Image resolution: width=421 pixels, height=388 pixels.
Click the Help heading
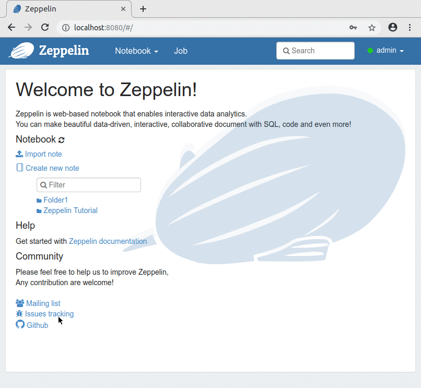click(x=25, y=225)
